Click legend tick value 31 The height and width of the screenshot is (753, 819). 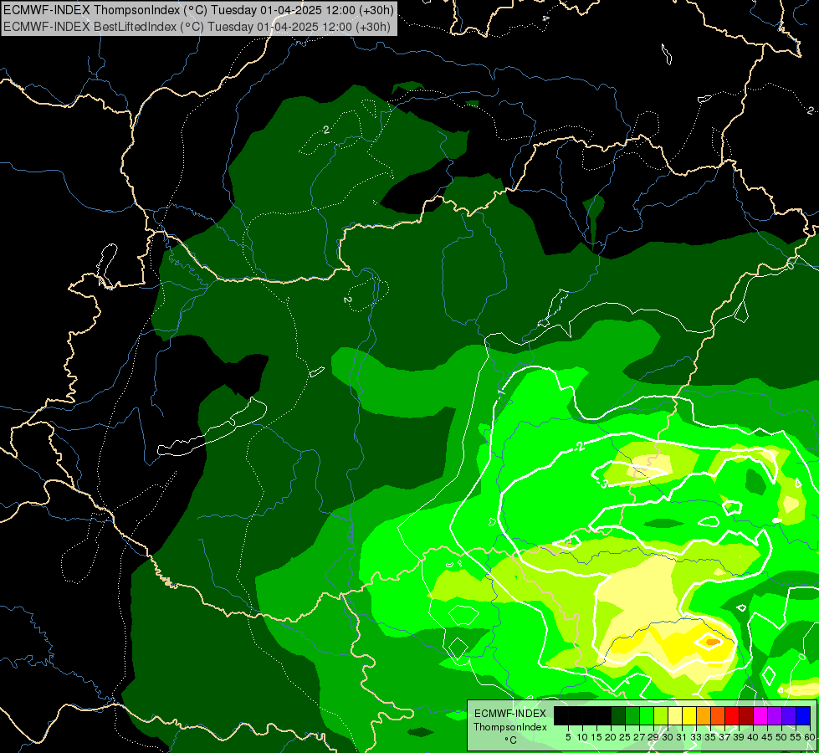click(682, 737)
